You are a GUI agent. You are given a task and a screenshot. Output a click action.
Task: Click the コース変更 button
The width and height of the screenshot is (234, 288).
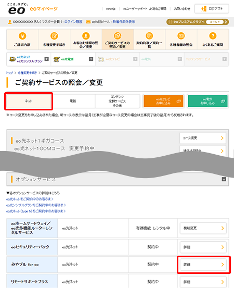(x=203, y=138)
